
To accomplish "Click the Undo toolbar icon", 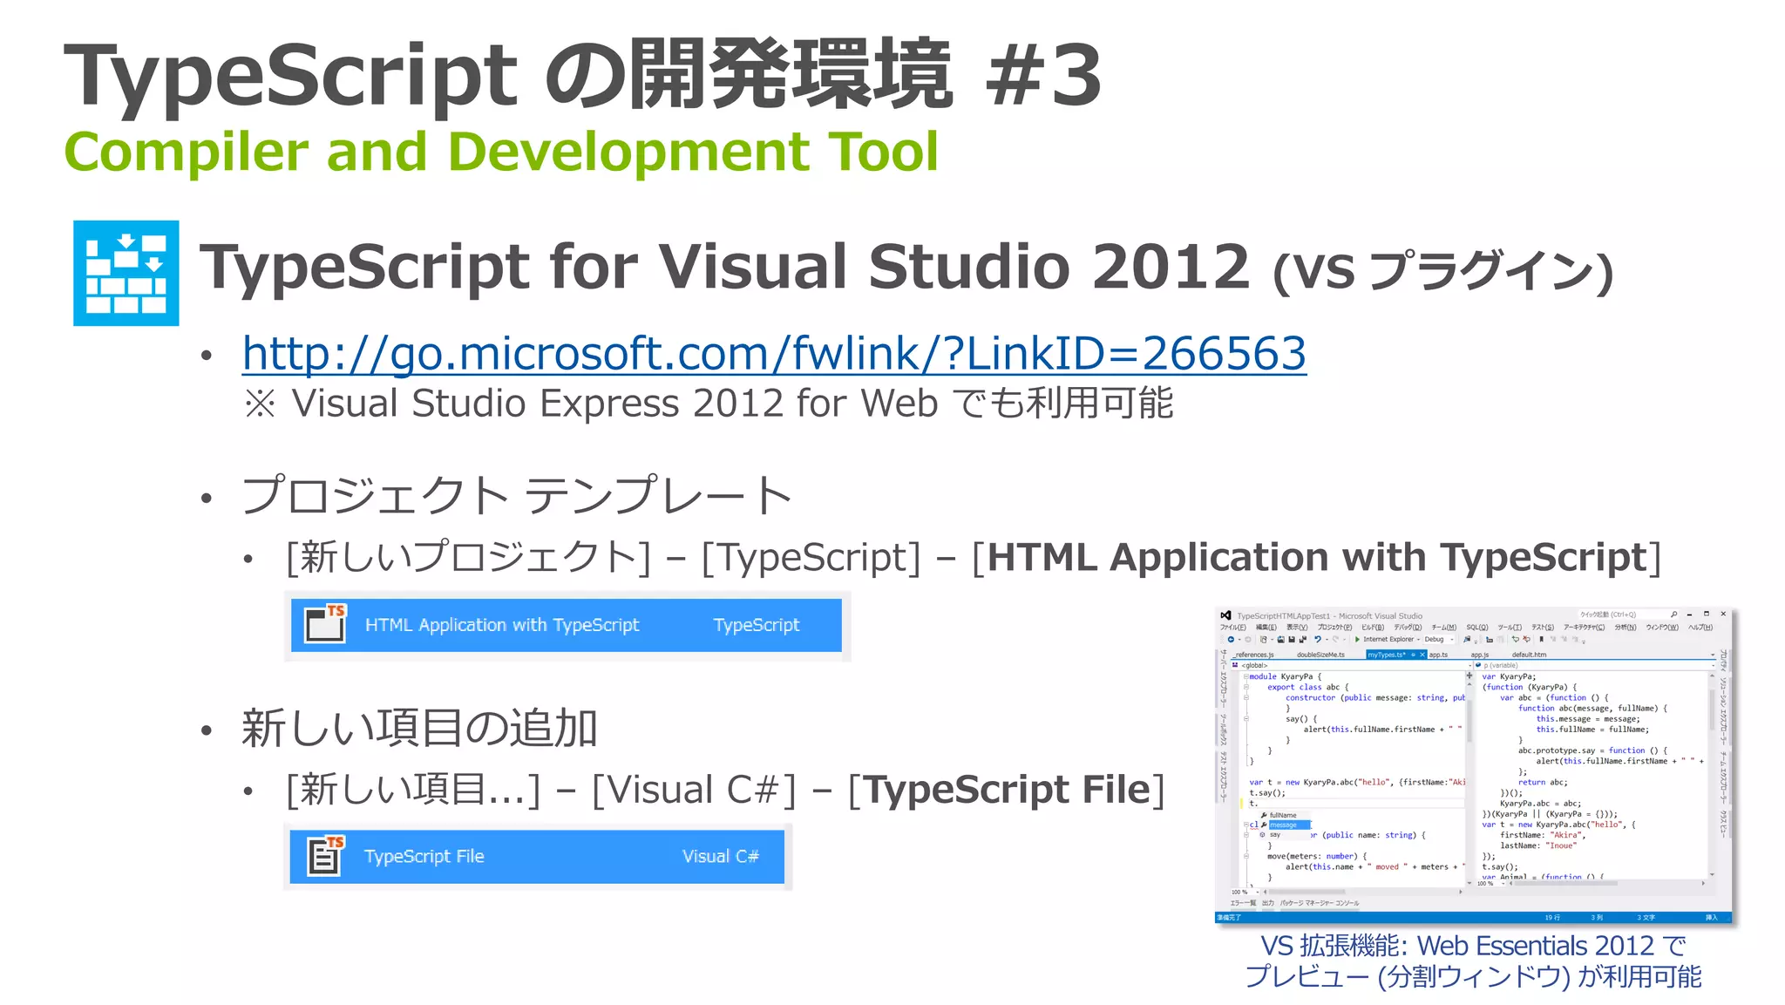I will tap(1318, 639).
